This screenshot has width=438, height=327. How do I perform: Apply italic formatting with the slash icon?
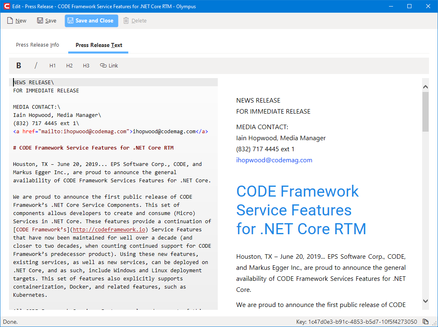tap(36, 65)
